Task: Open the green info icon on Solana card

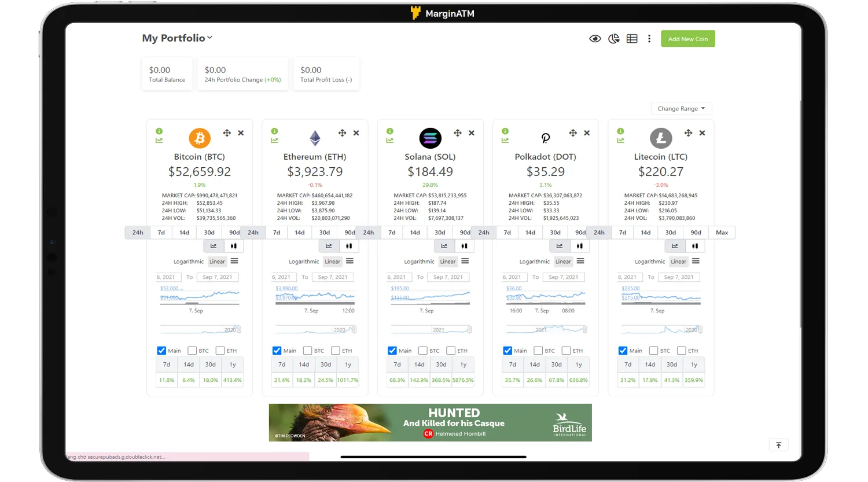Action: point(390,131)
